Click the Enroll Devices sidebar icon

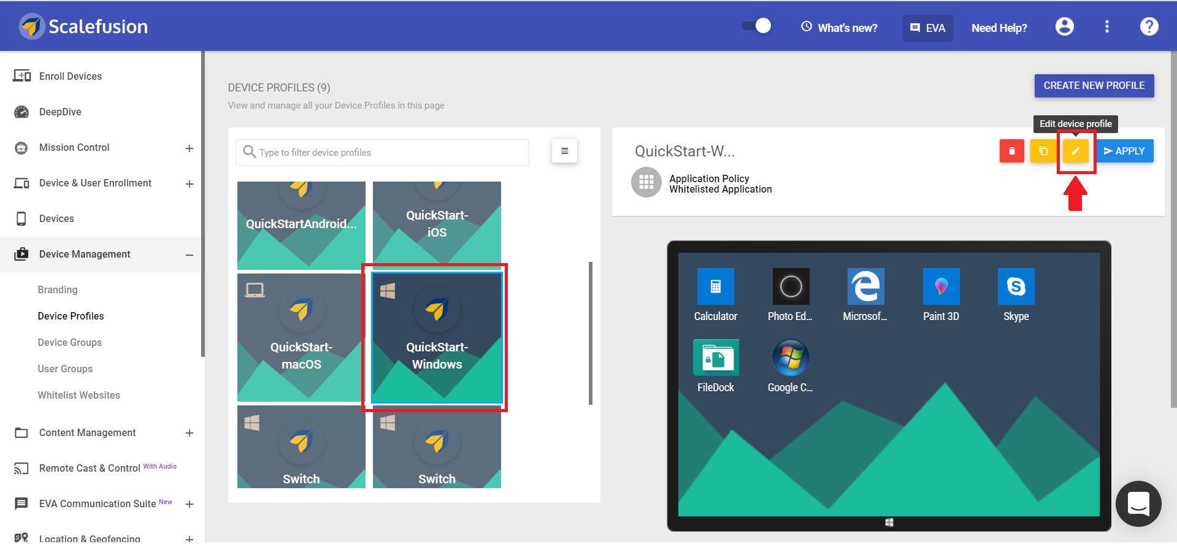21,76
